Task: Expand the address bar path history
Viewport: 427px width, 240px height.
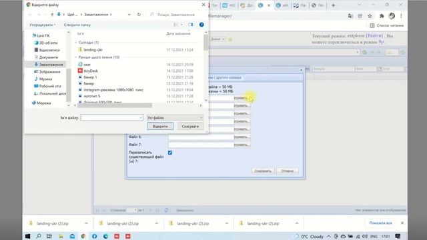Action: coord(129,15)
